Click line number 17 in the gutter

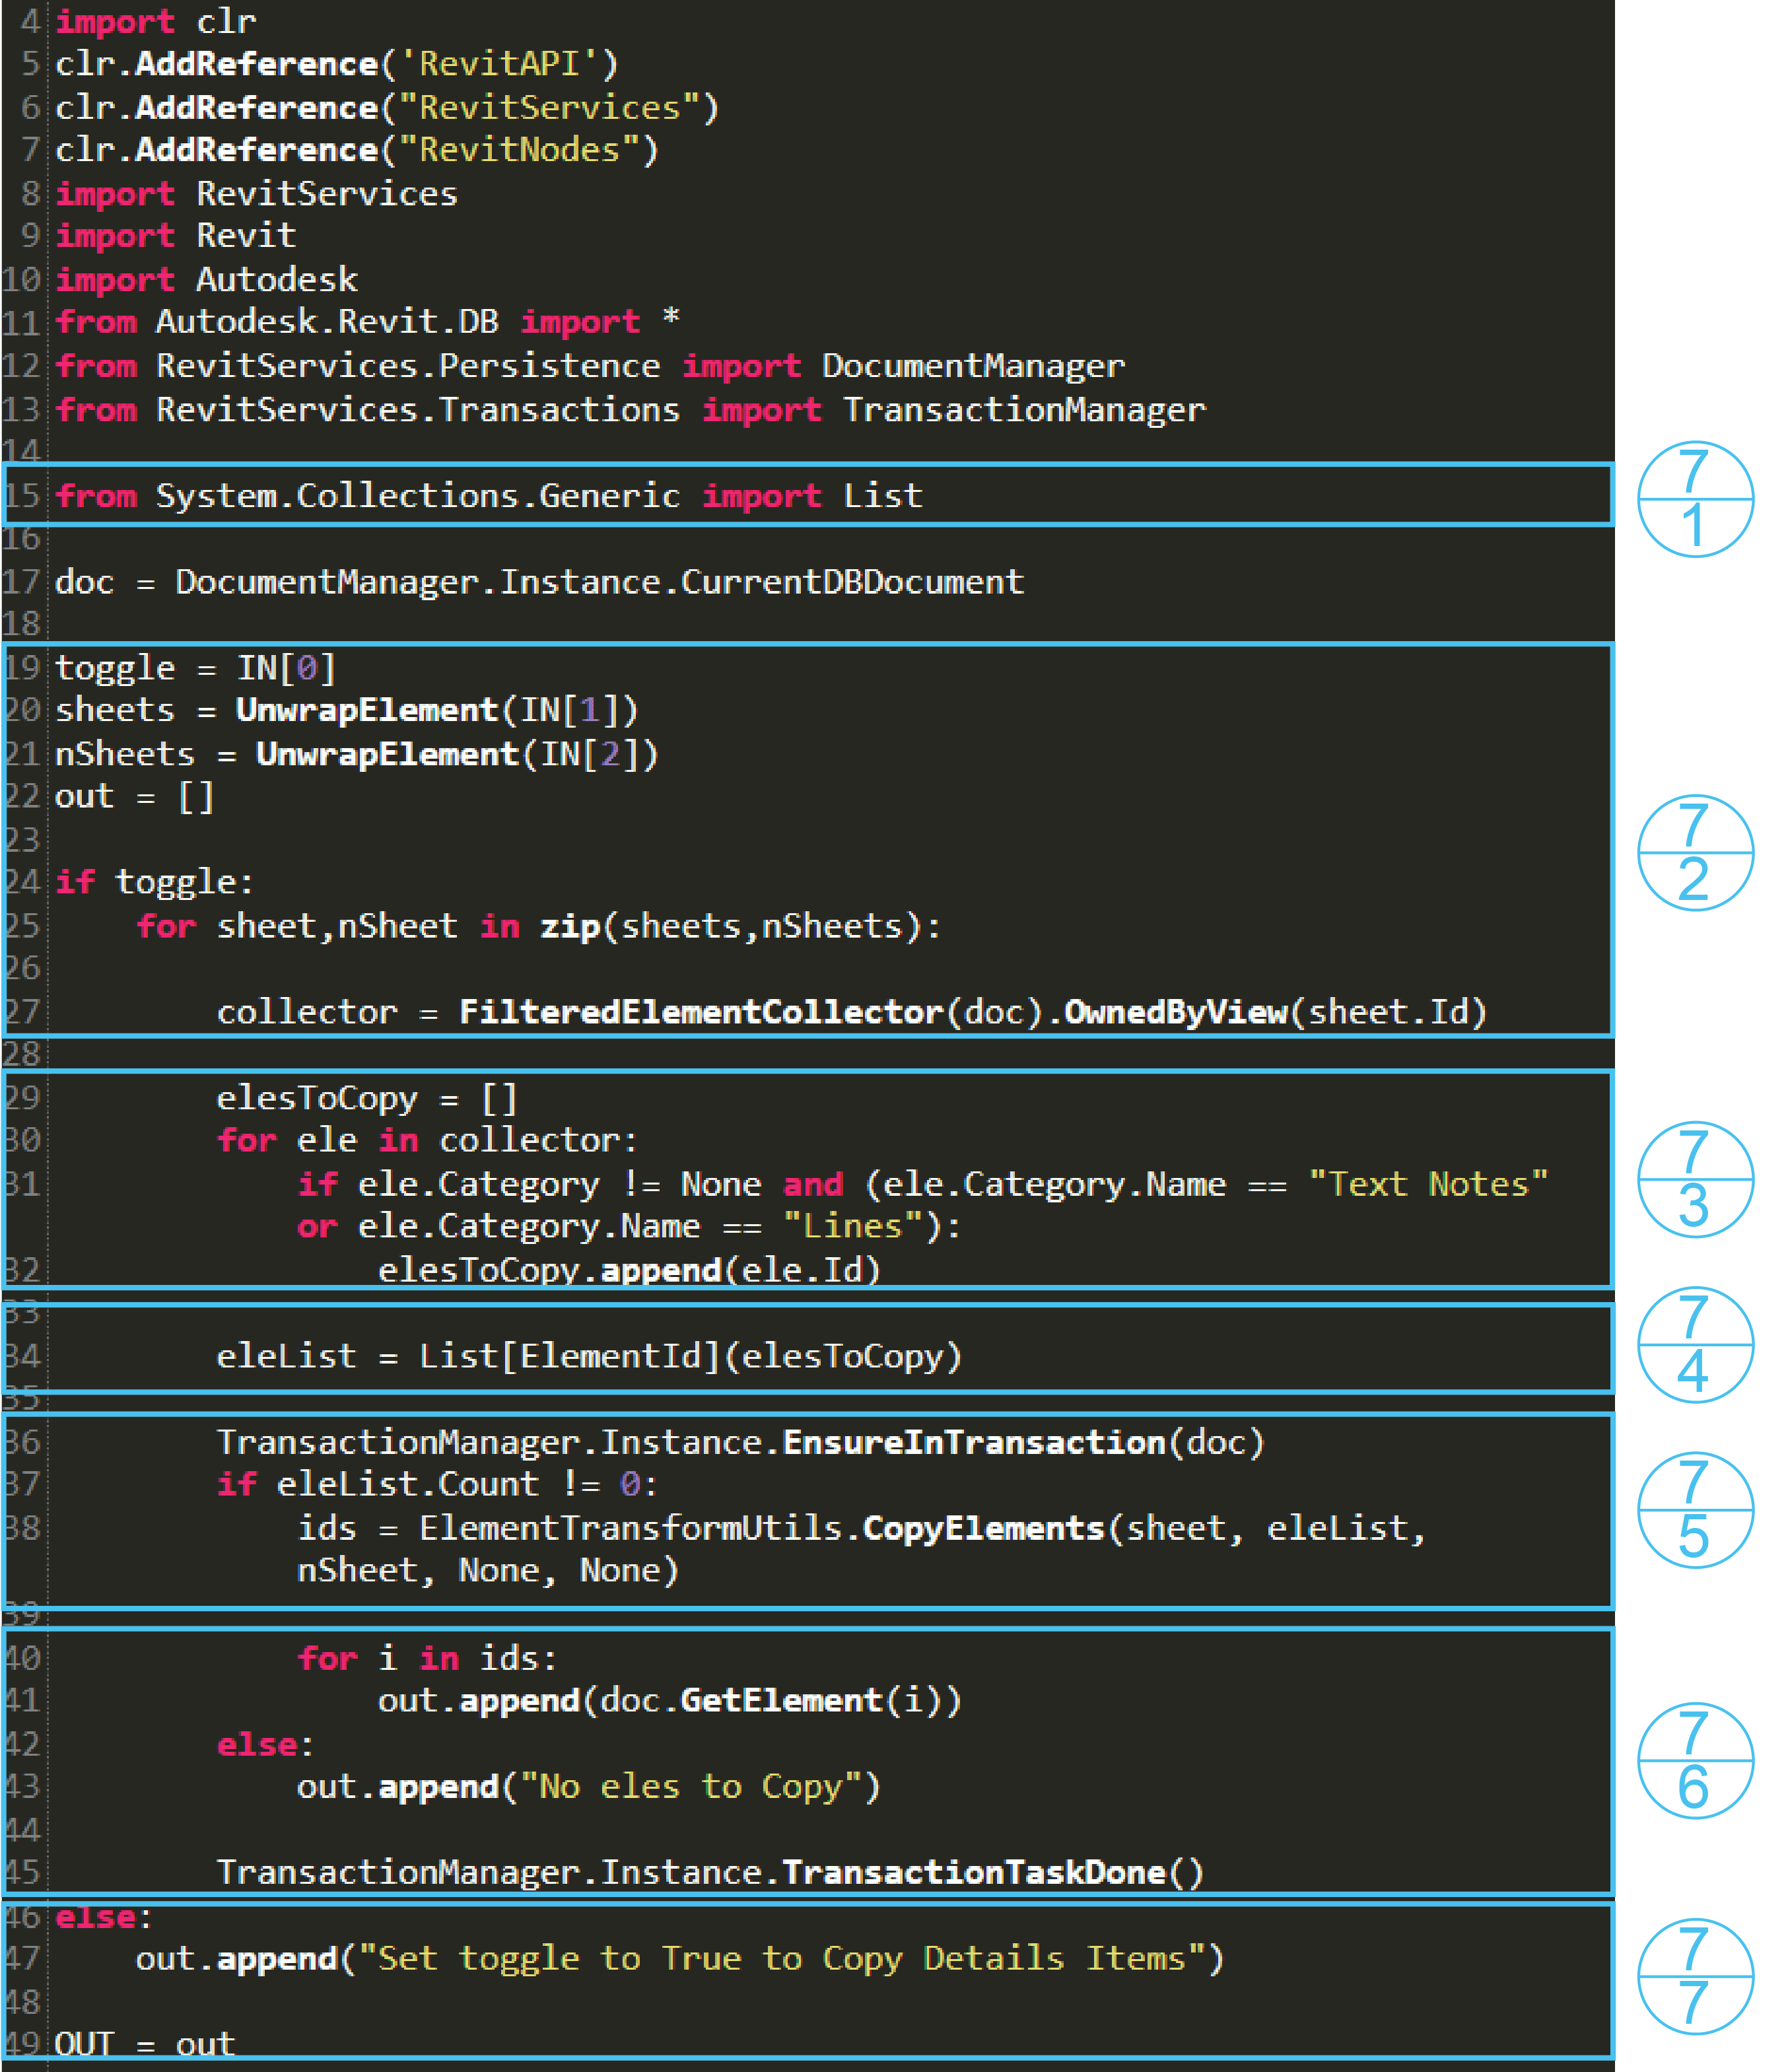(x=21, y=582)
